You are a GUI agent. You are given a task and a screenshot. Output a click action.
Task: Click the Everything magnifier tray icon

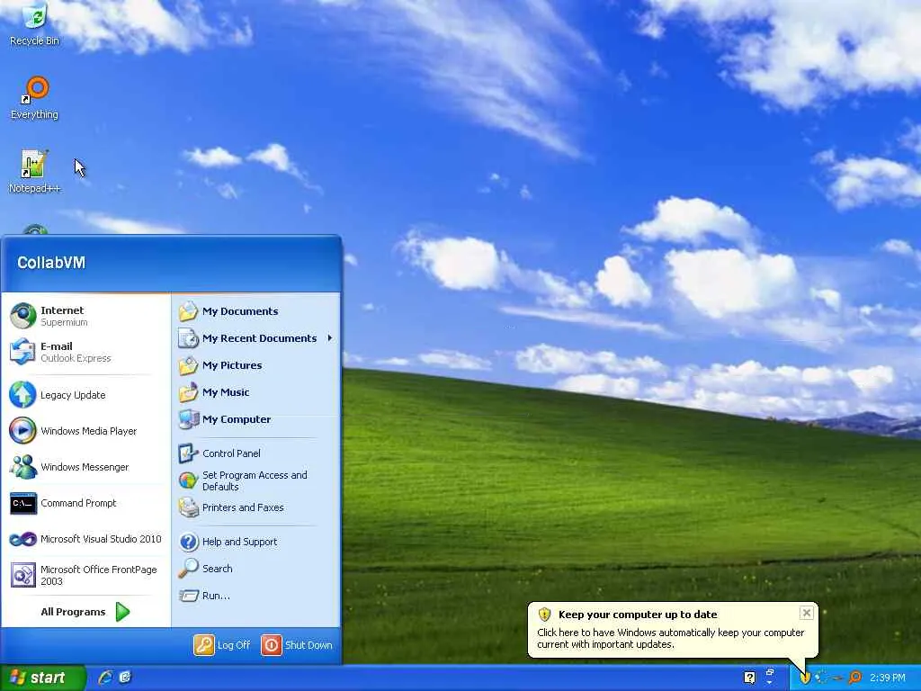(x=855, y=678)
